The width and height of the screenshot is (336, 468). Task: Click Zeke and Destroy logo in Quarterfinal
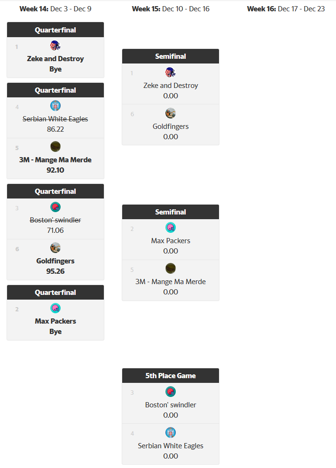tap(55, 46)
